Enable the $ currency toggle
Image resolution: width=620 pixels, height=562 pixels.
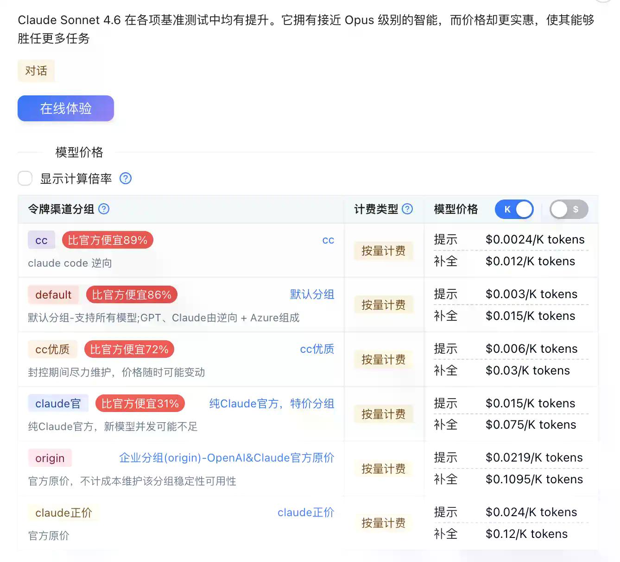[569, 209]
